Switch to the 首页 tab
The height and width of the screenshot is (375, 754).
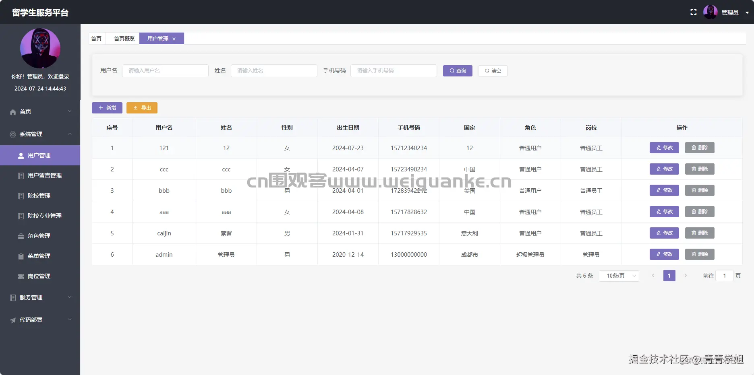(96, 39)
